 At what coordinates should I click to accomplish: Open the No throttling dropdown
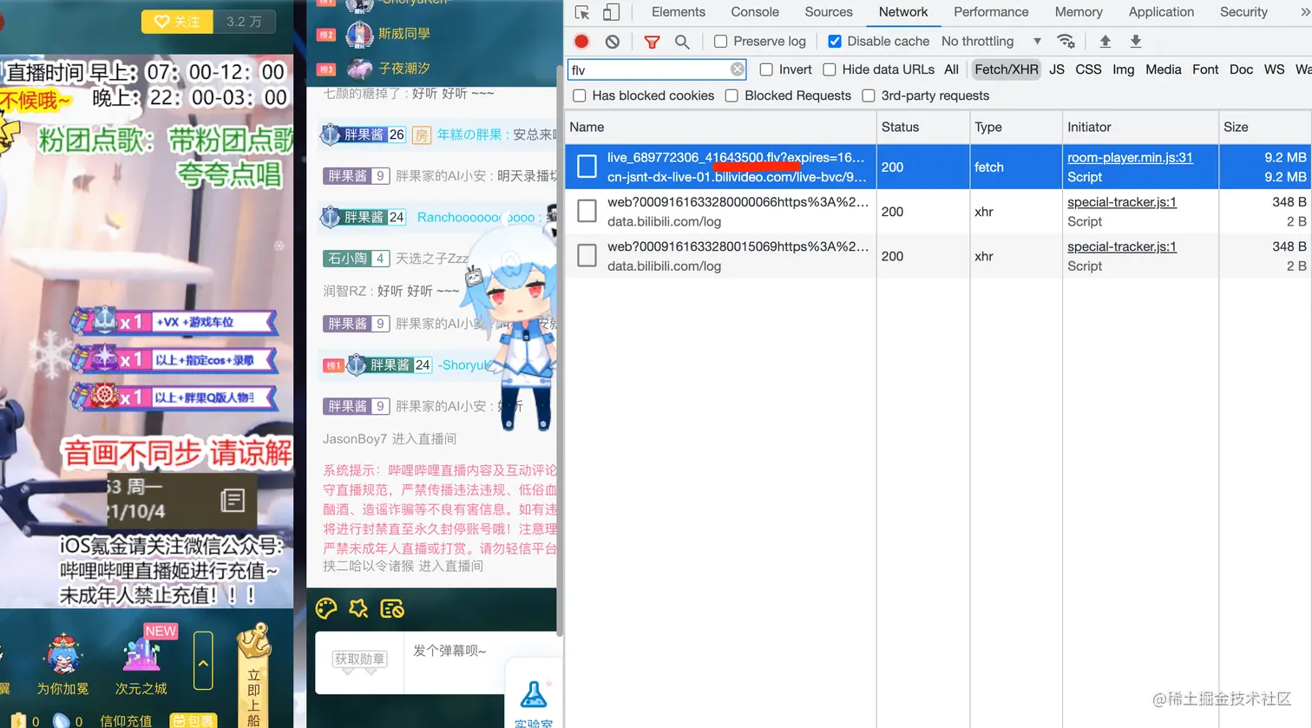coord(991,42)
